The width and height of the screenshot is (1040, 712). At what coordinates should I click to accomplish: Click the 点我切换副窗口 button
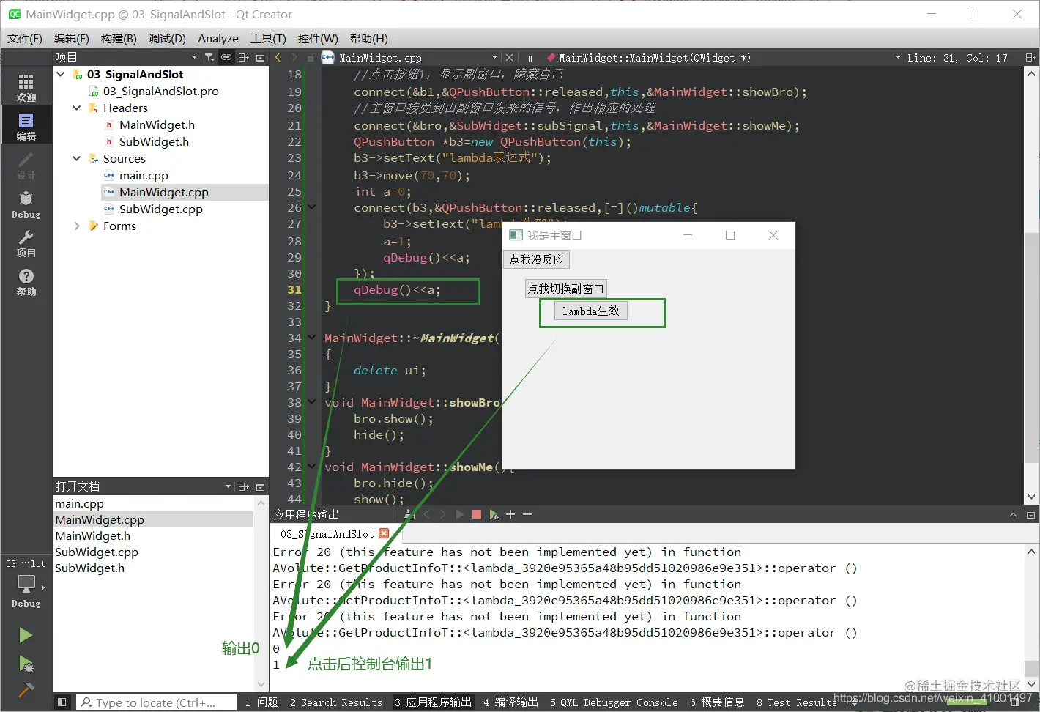566,289
